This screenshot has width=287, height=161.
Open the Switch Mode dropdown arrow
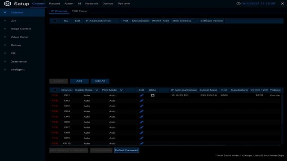pyautogui.click(x=97, y=90)
